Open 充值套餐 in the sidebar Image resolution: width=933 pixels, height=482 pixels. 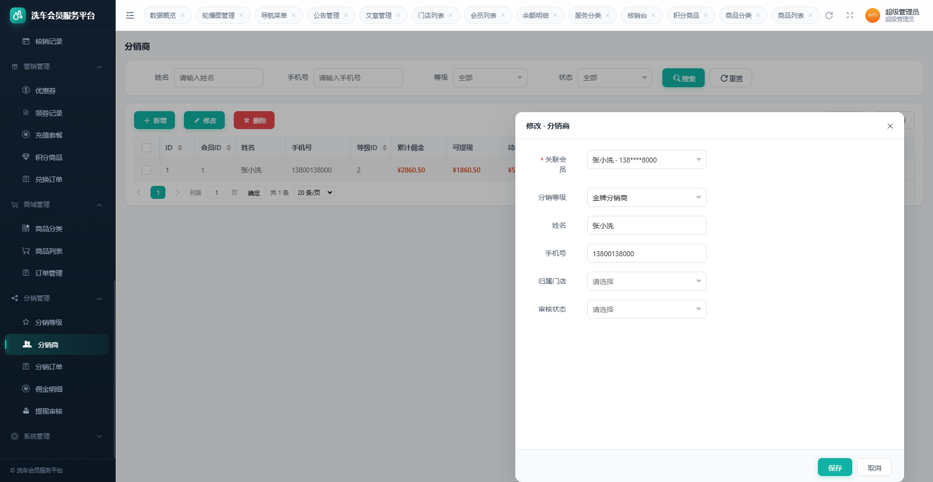click(58, 135)
